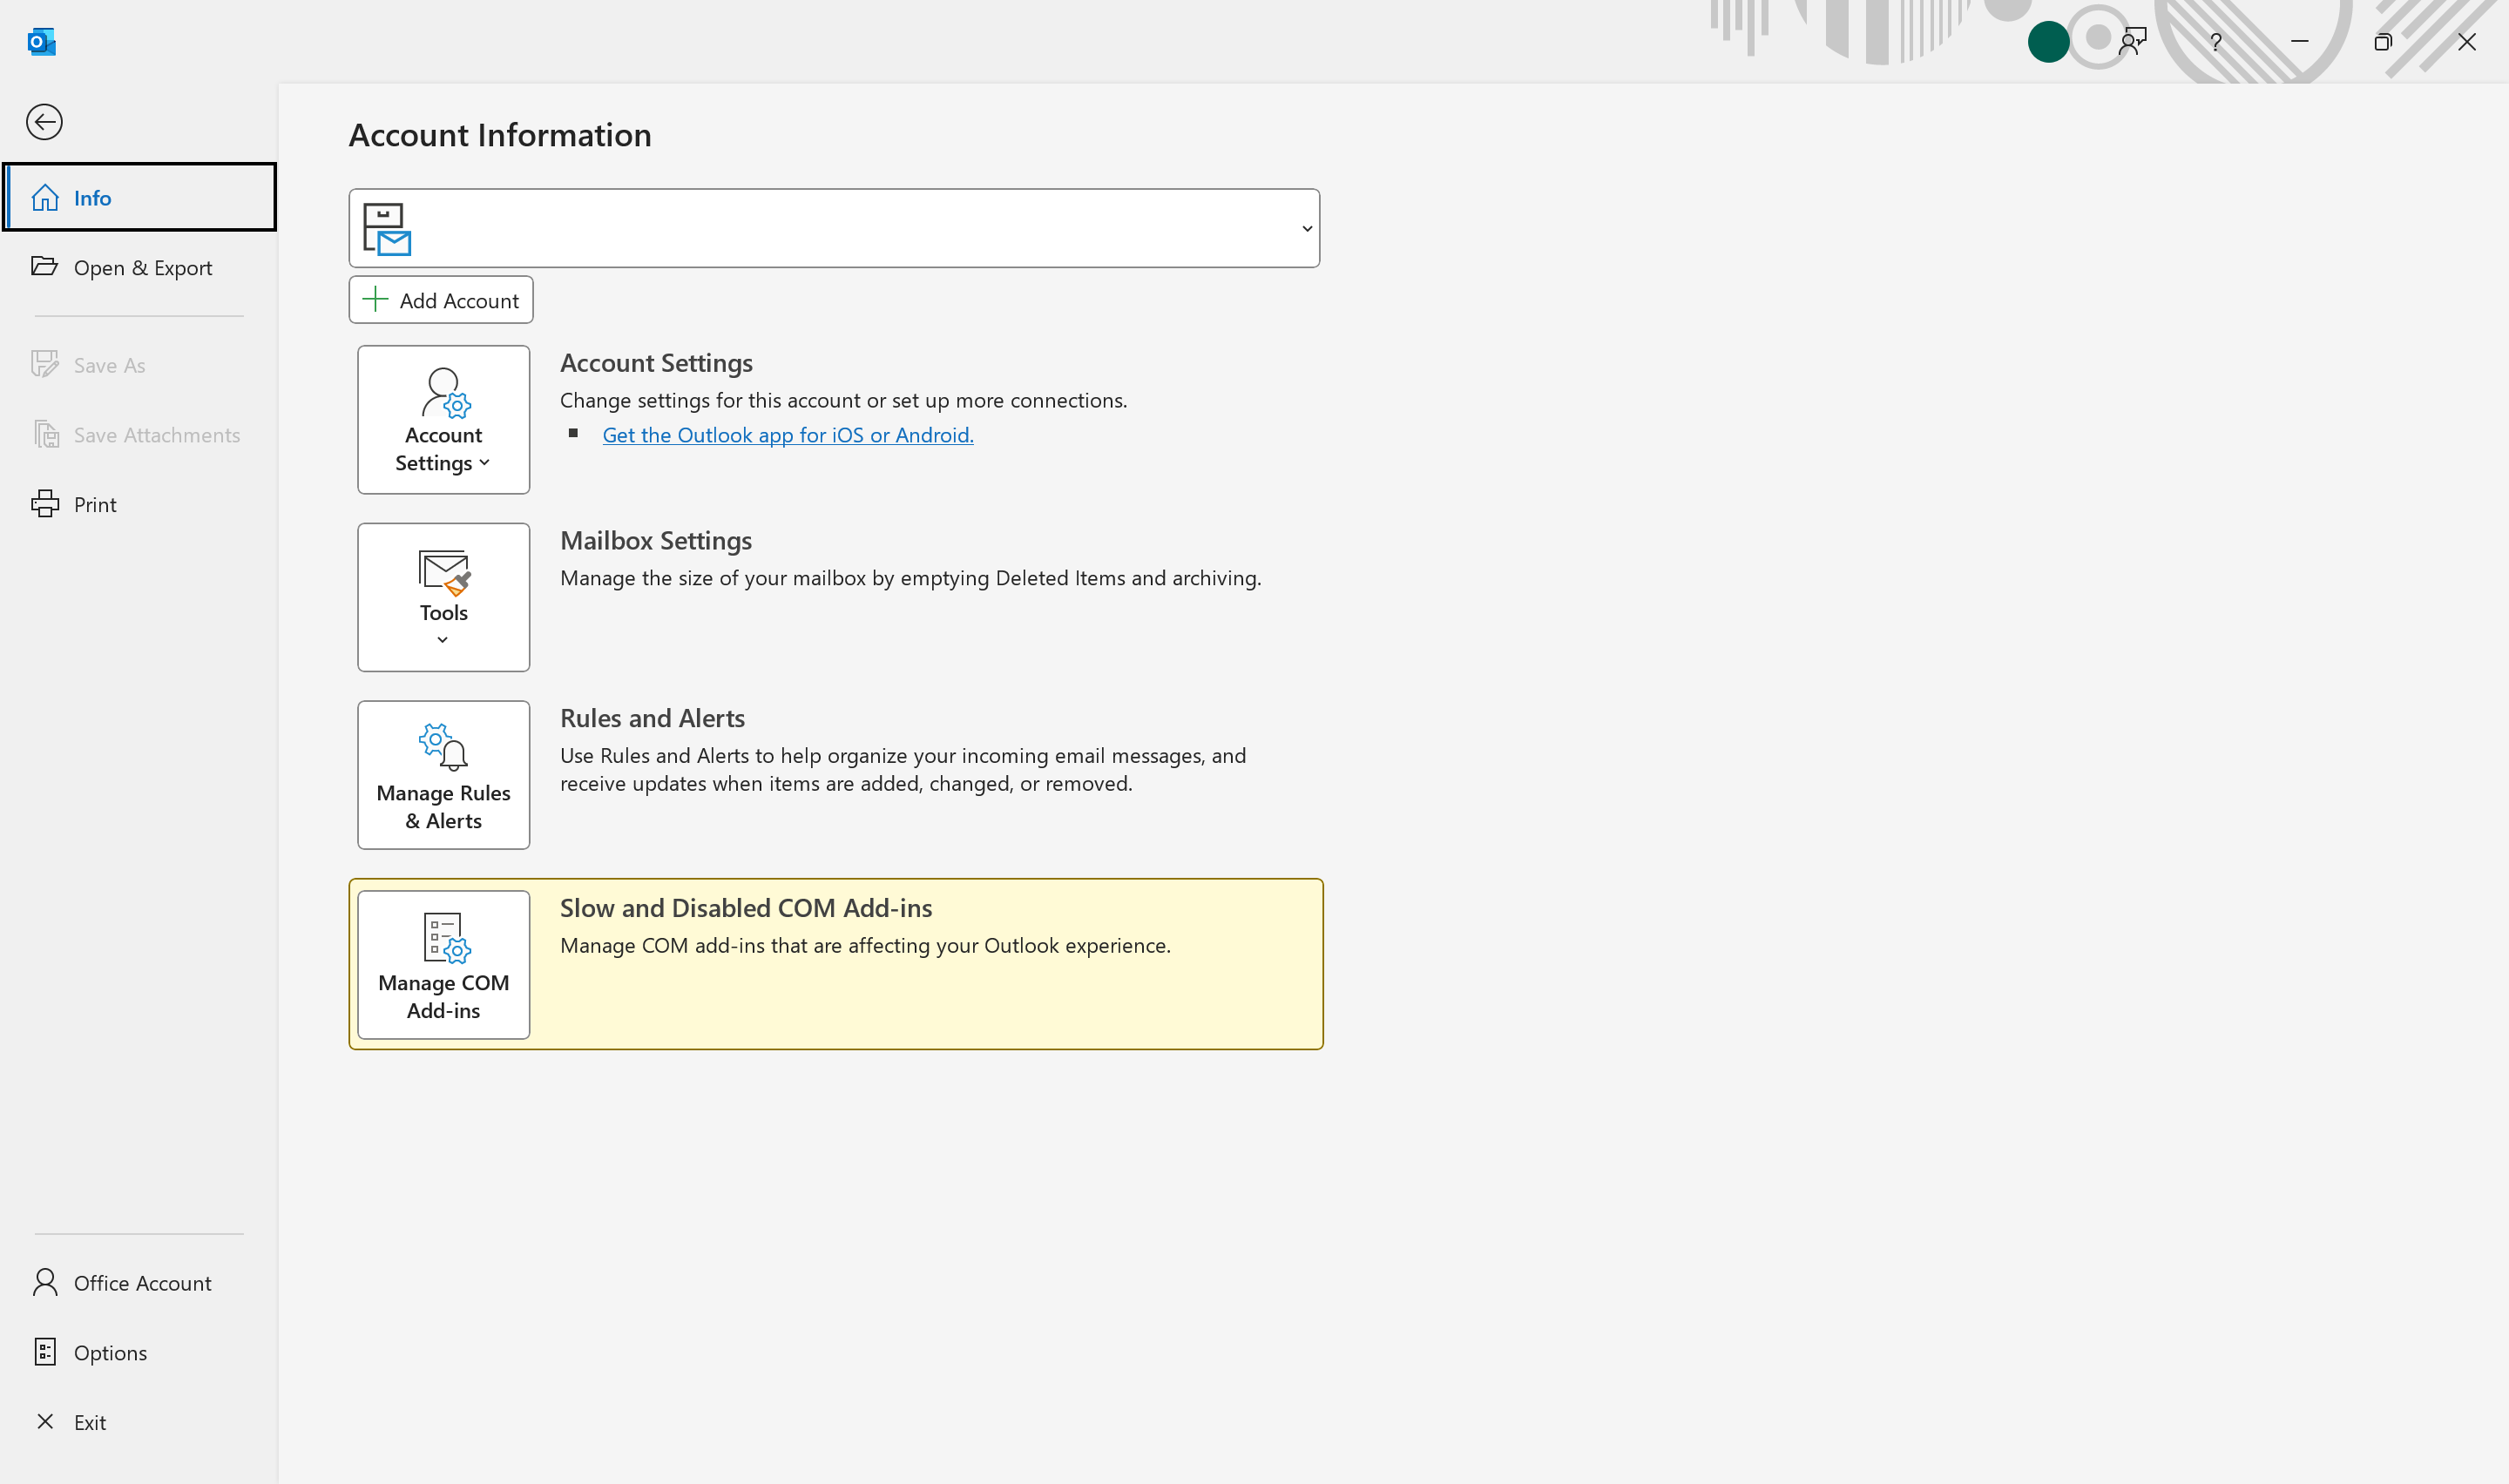The width and height of the screenshot is (2509, 1484).
Task: Restore down the Outlook window
Action: (x=2383, y=42)
